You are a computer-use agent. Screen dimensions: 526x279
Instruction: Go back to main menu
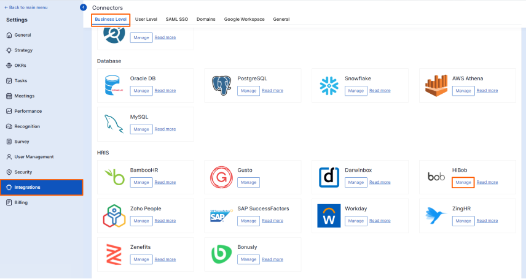[26, 7]
